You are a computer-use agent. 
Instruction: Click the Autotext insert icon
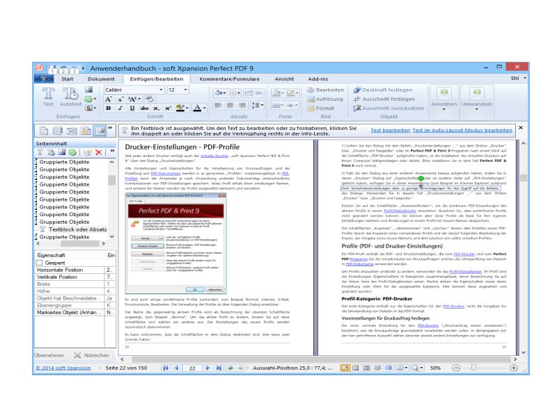70,97
